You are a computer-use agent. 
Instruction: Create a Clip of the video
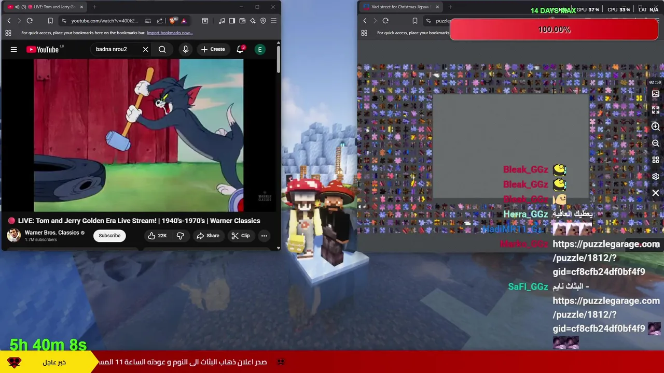point(240,236)
